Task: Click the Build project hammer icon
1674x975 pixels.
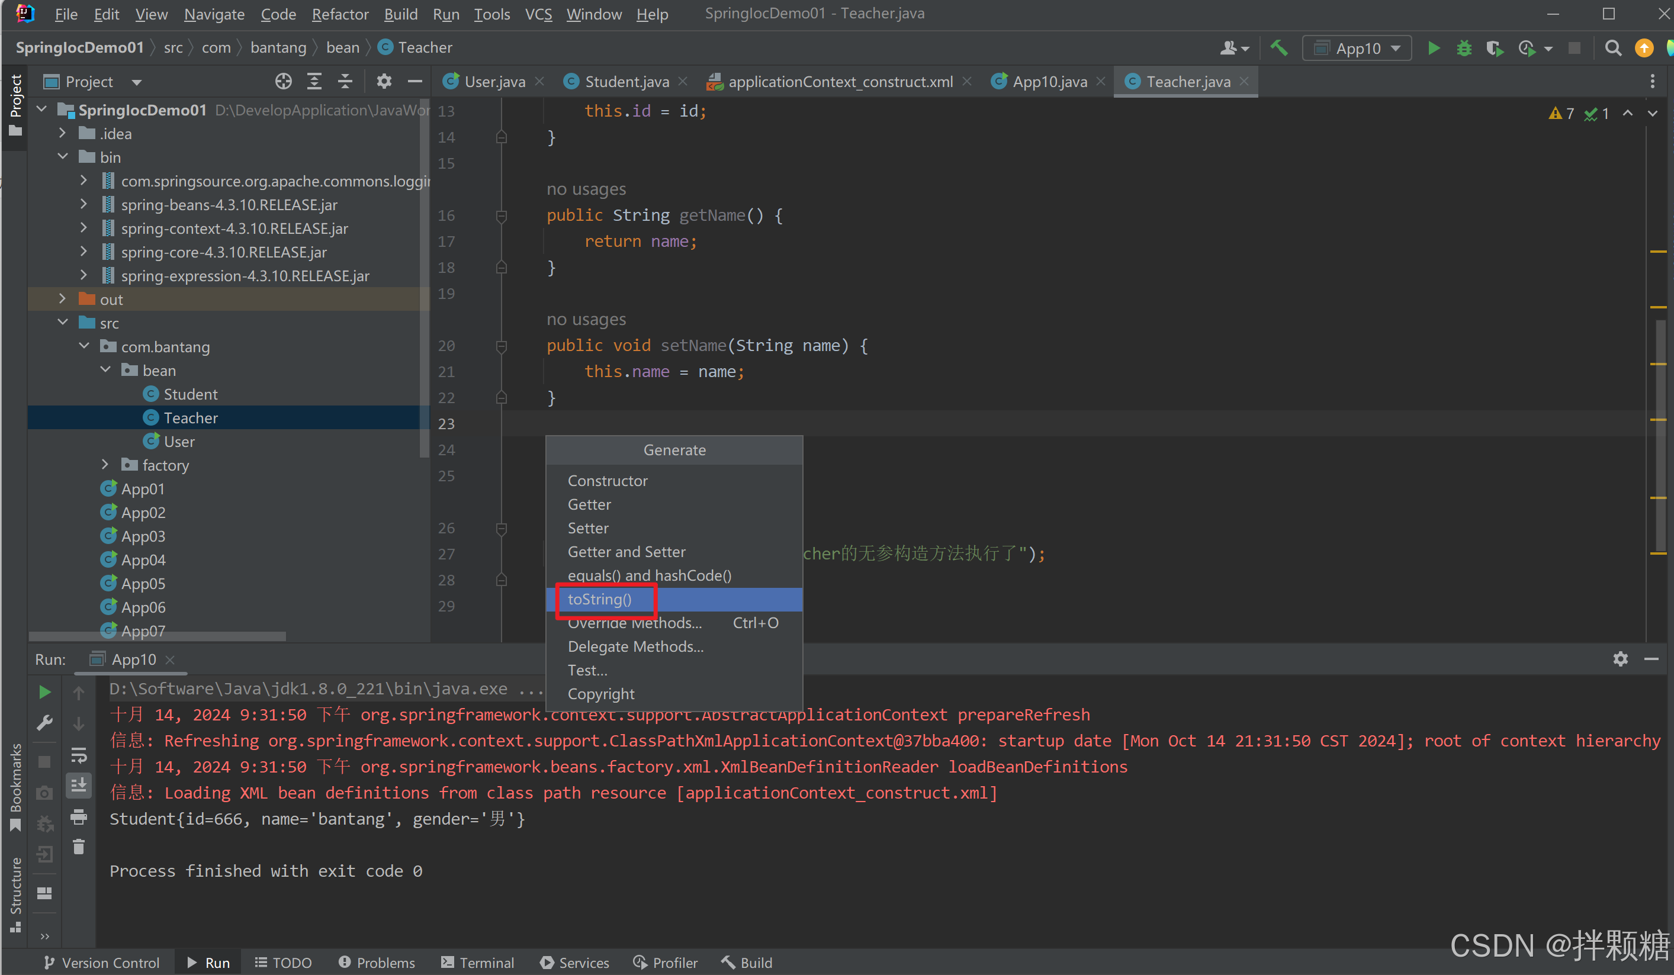Action: click(x=1279, y=48)
